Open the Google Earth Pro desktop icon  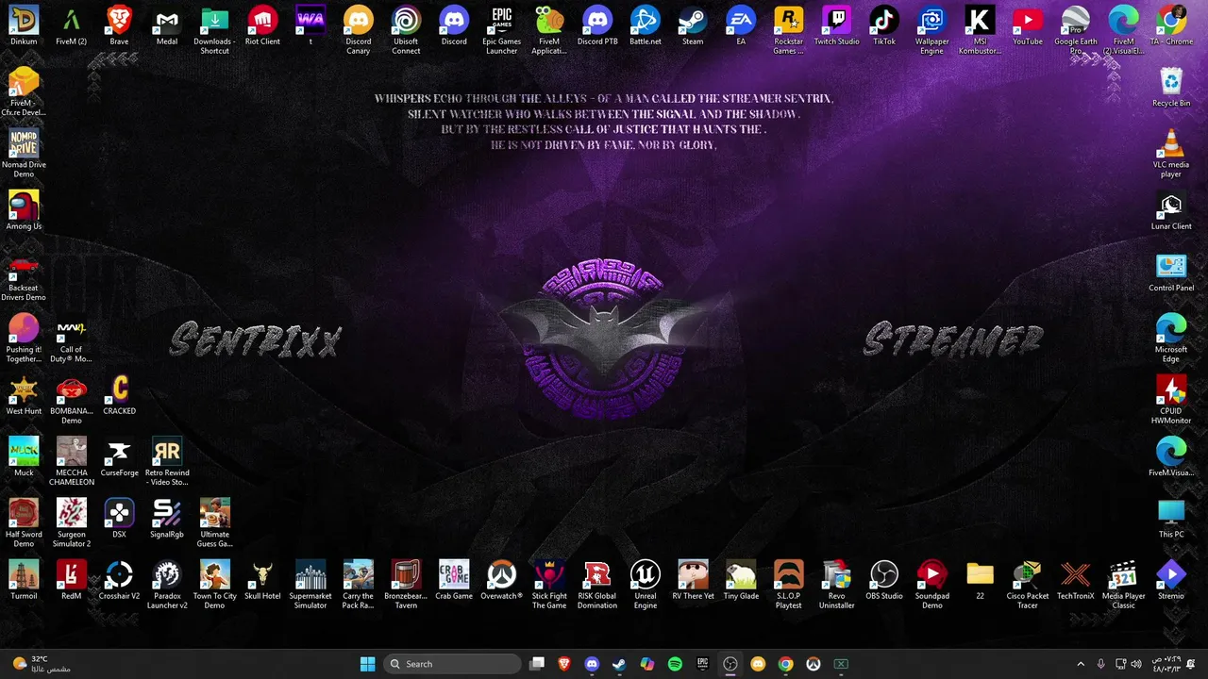click(x=1075, y=30)
